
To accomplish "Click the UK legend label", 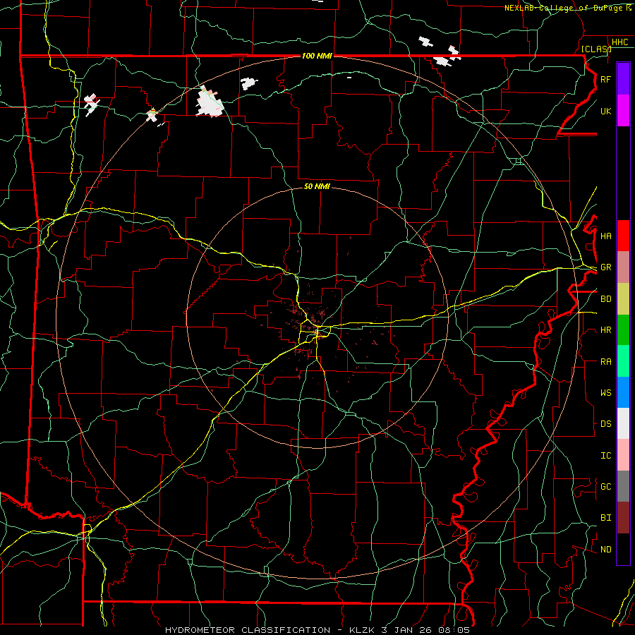I will click(x=605, y=111).
